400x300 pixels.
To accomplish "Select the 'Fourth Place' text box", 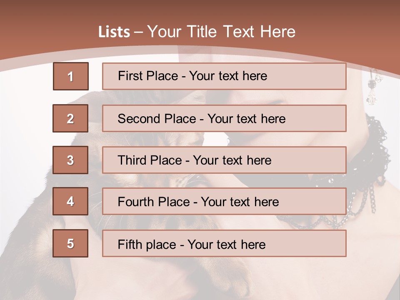I will click(x=224, y=202).
